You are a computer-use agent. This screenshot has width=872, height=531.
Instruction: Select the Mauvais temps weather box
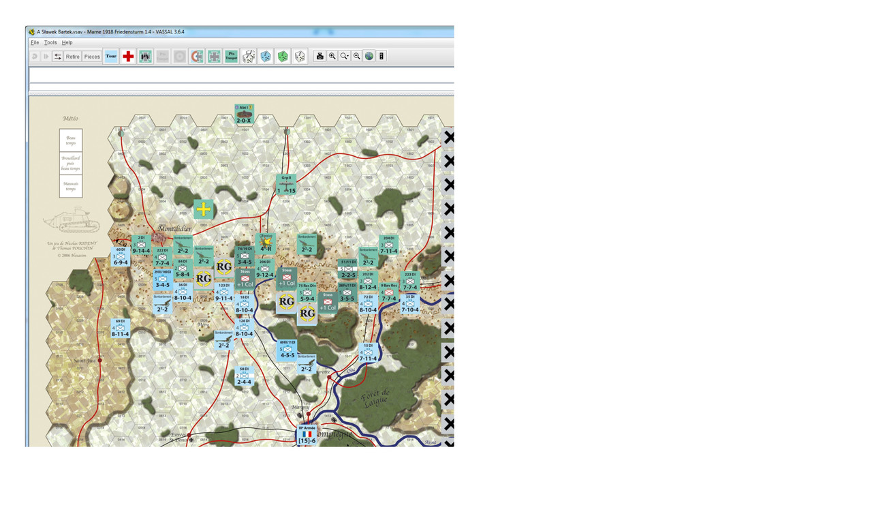[x=71, y=186]
